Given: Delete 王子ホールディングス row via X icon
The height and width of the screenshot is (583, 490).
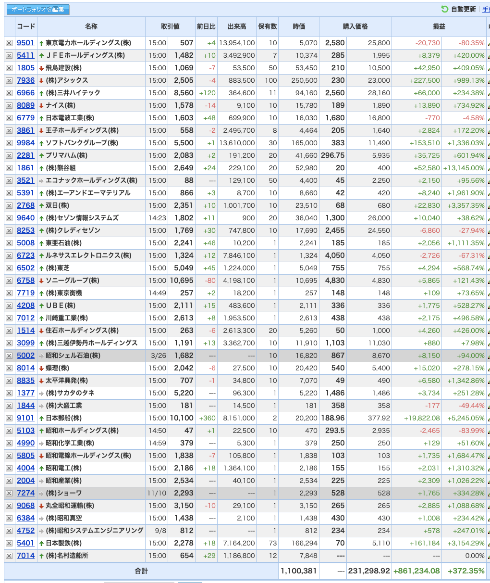Looking at the screenshot, I should point(9,130).
